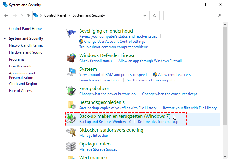Click the Forward navigation arrow
This screenshot has width=228, height=159.
(x=15, y=15)
